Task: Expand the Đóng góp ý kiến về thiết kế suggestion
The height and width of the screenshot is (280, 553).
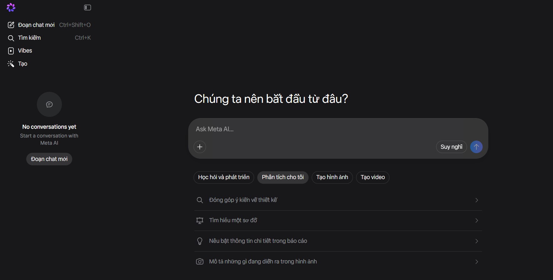Action: [x=477, y=200]
